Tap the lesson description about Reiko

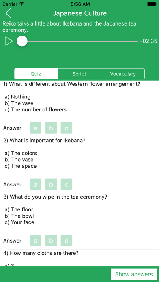tap(69, 27)
